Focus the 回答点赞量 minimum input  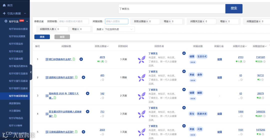click(154, 21)
